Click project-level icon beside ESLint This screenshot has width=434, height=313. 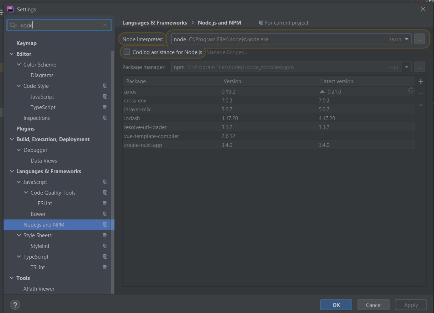[105, 203]
